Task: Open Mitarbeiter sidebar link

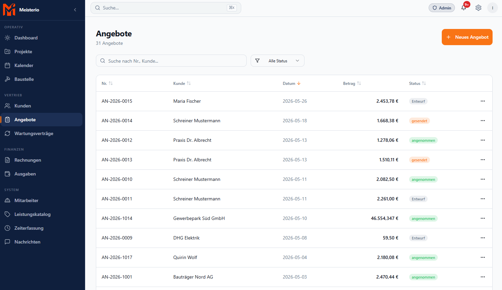Action: [41, 200]
